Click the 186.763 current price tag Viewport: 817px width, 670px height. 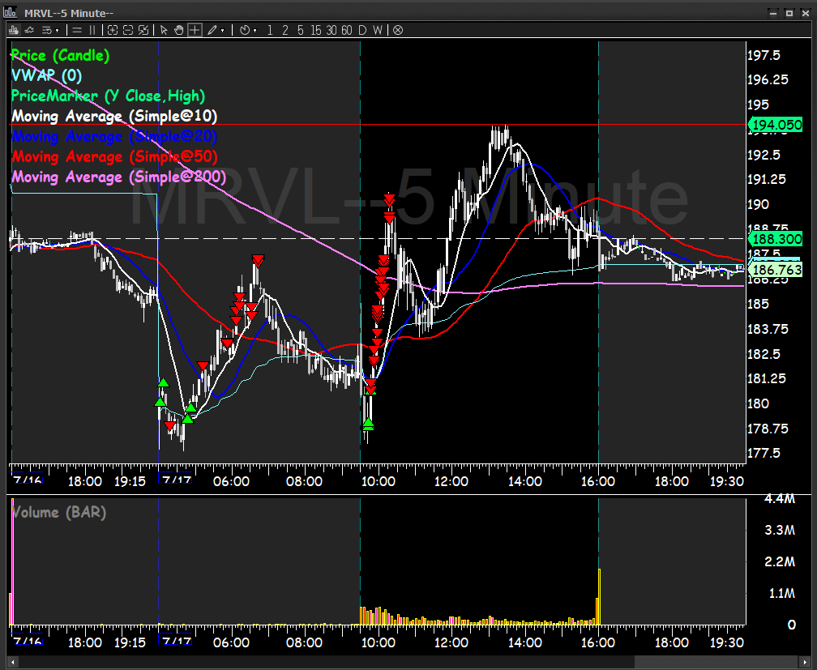(x=776, y=269)
